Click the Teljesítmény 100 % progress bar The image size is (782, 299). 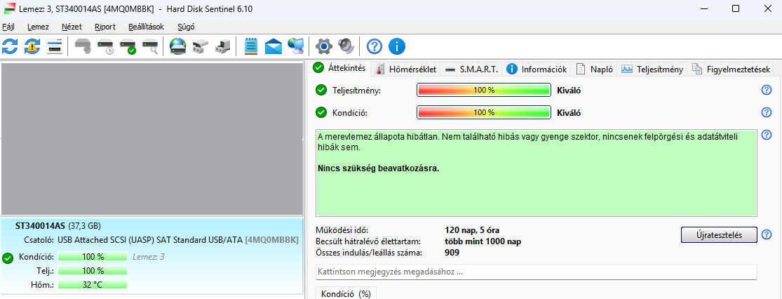pos(483,91)
